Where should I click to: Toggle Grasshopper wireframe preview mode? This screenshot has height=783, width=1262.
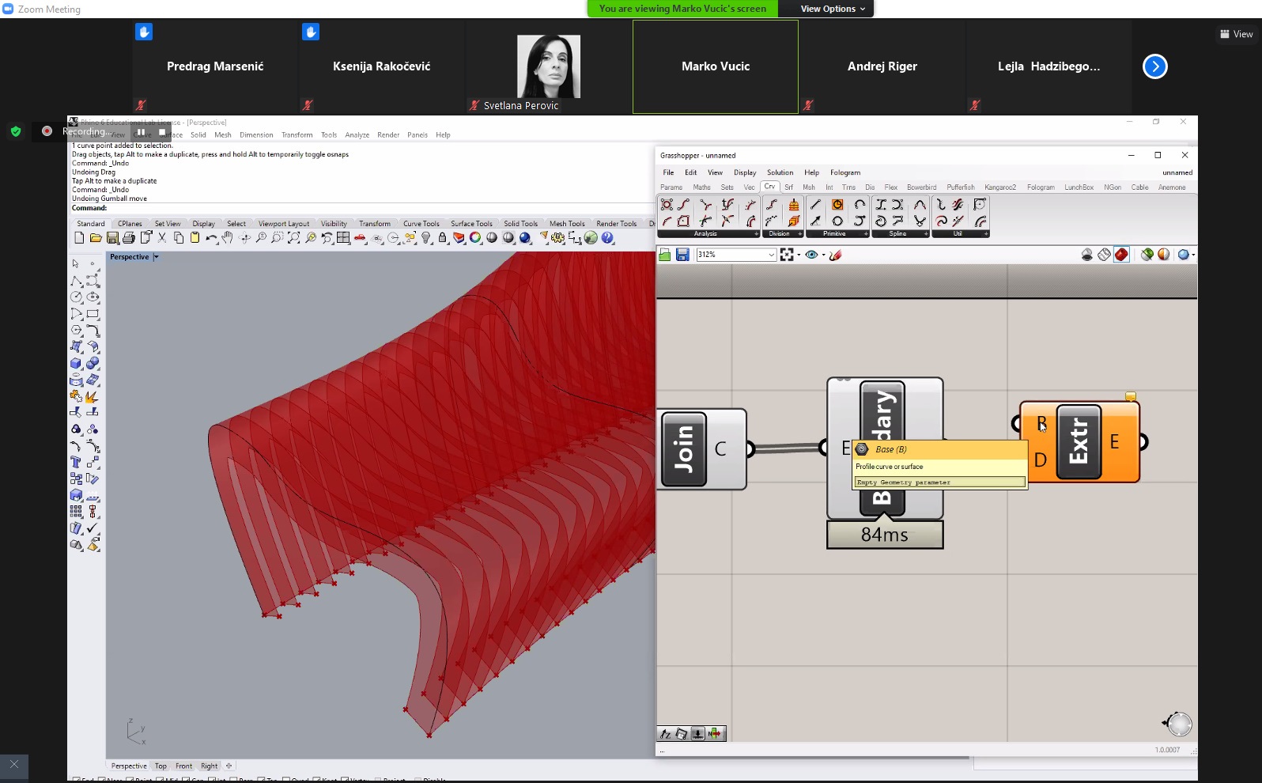click(1105, 255)
